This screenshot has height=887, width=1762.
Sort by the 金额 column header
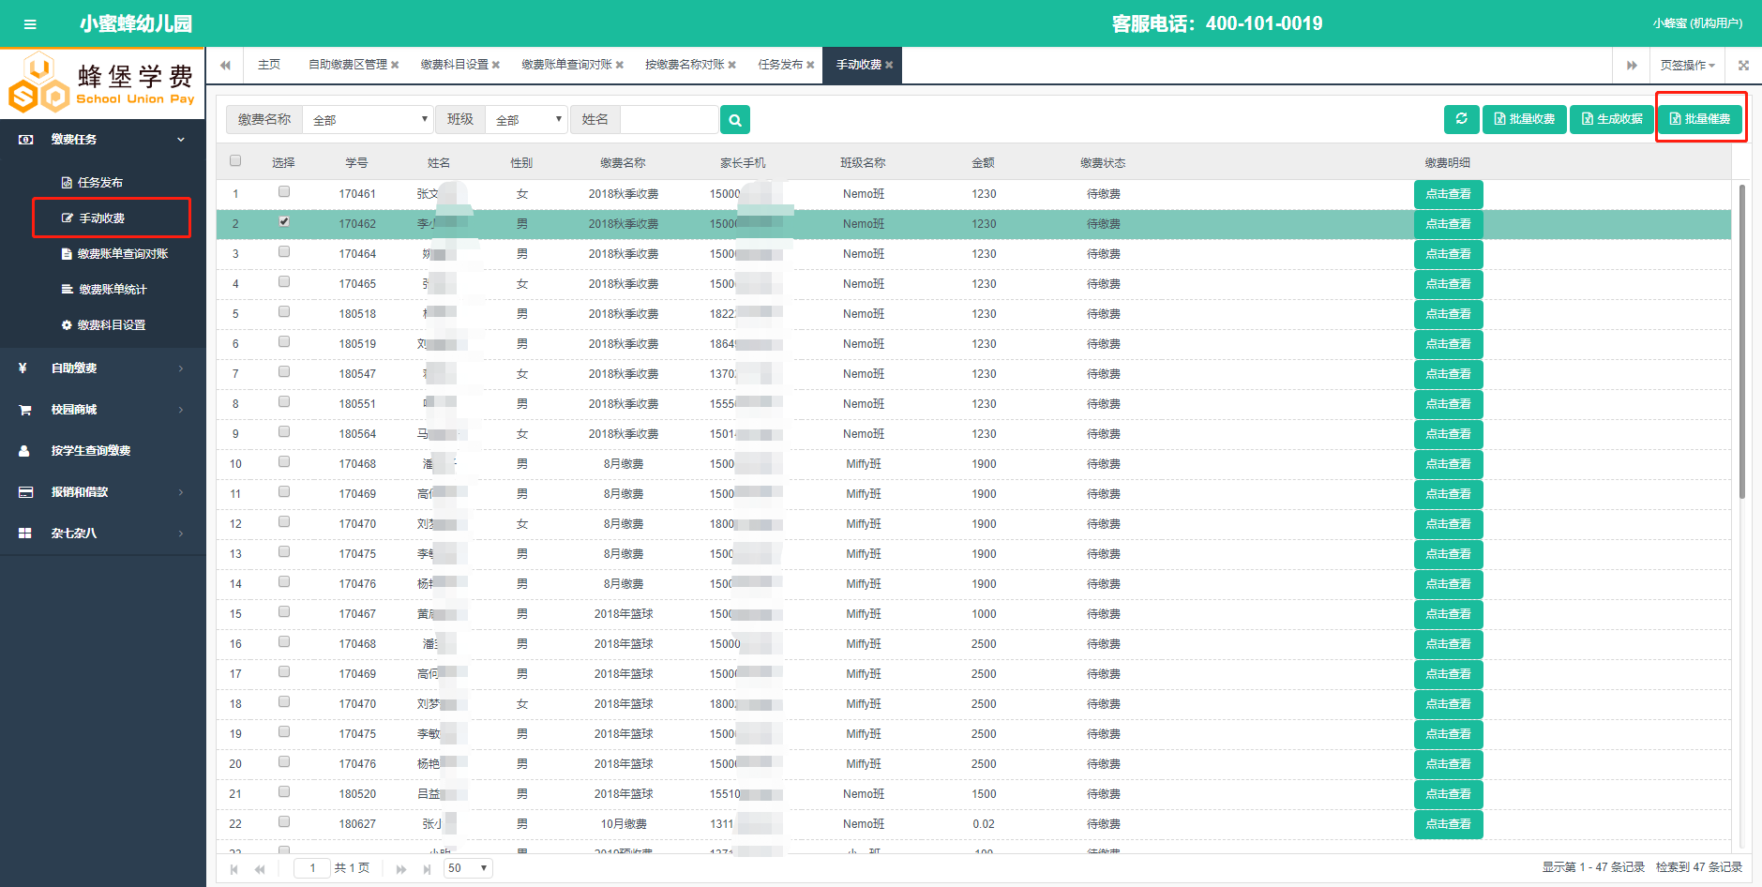click(x=983, y=163)
